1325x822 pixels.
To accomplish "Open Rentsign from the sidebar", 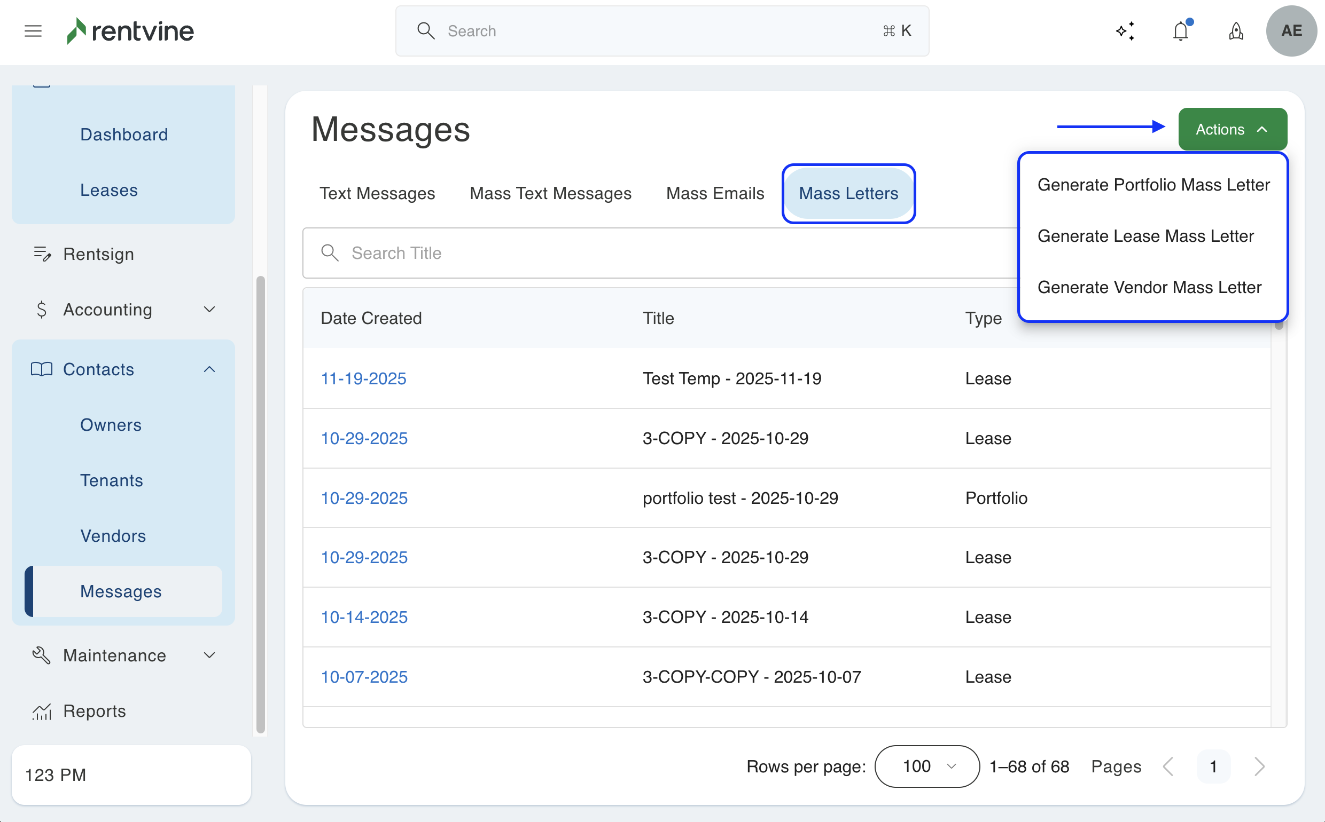I will [98, 254].
